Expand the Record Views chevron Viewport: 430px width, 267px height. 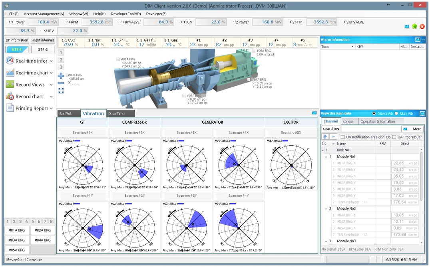point(51,85)
